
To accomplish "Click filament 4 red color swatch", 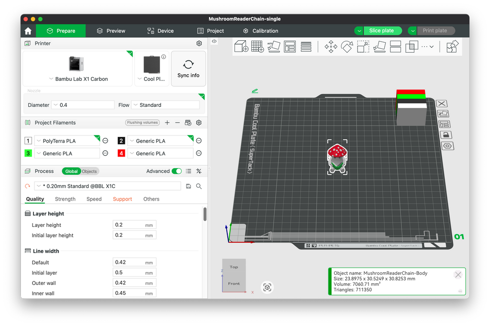I will [121, 153].
